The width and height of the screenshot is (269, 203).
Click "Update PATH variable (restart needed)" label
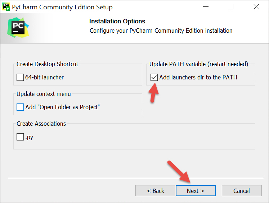click(x=199, y=64)
